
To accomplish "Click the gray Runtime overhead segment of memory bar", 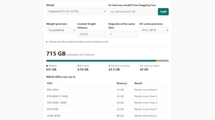I will [163, 61].
